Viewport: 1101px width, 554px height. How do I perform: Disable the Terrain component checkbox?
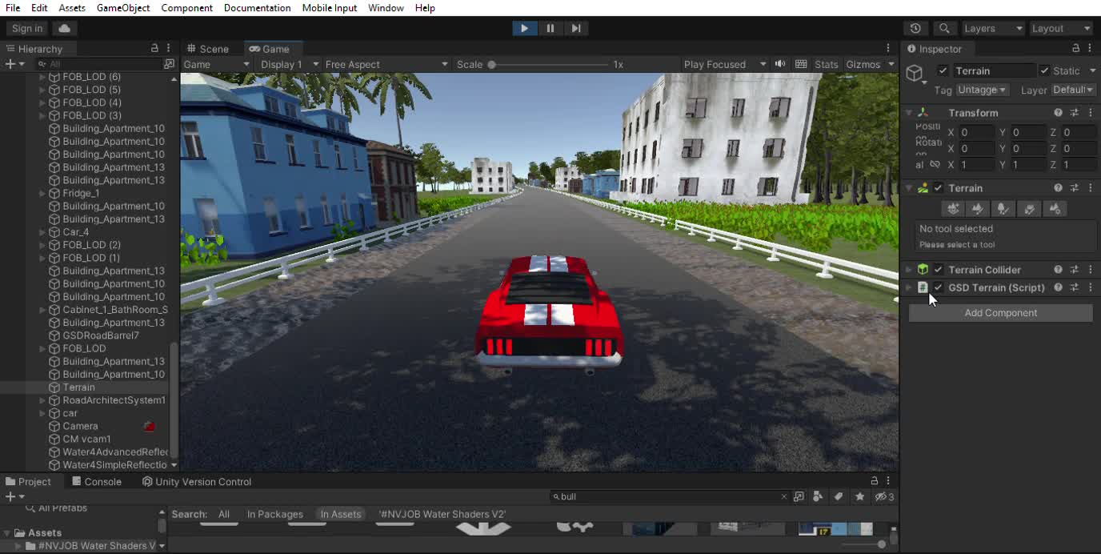tap(938, 188)
